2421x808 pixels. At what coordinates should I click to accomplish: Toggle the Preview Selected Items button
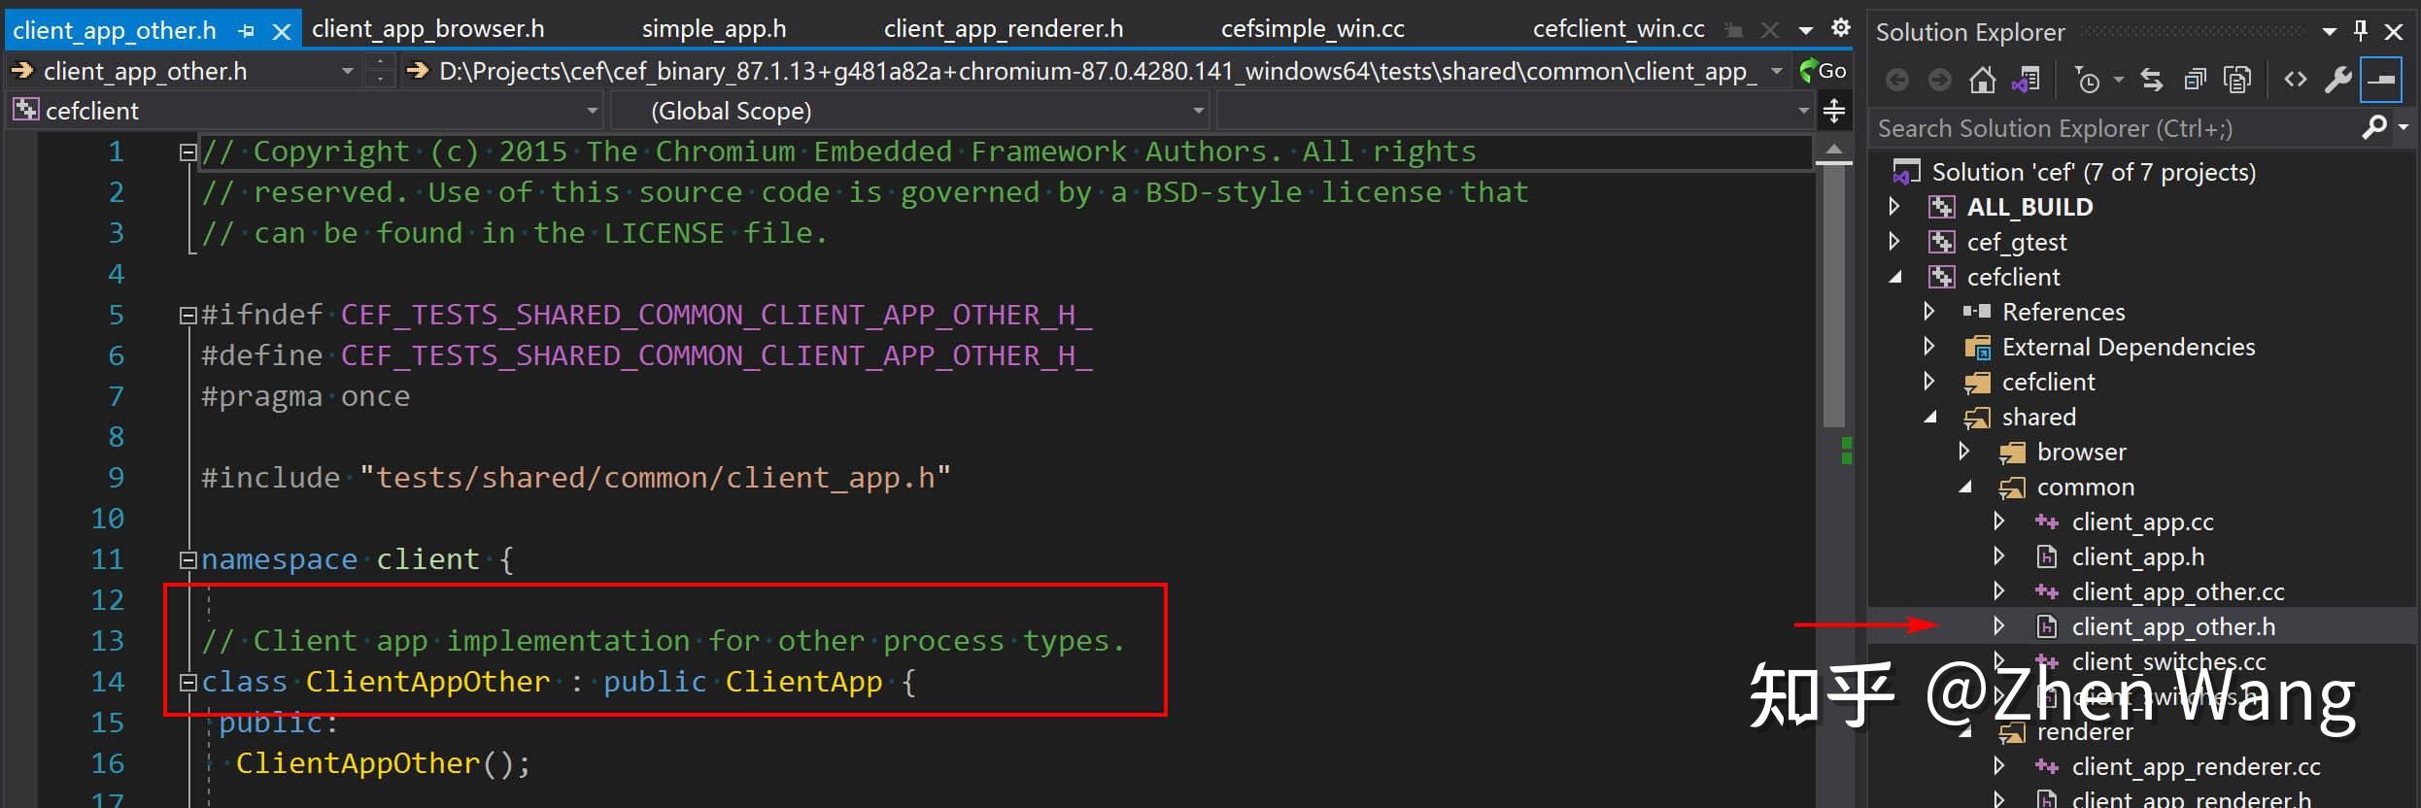click(x=2381, y=80)
